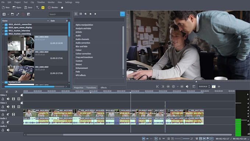Select the MVI_8485.MOV clip thumbnail
Image resolution: width=250 pixels, height=141 pixels.
tap(21, 73)
